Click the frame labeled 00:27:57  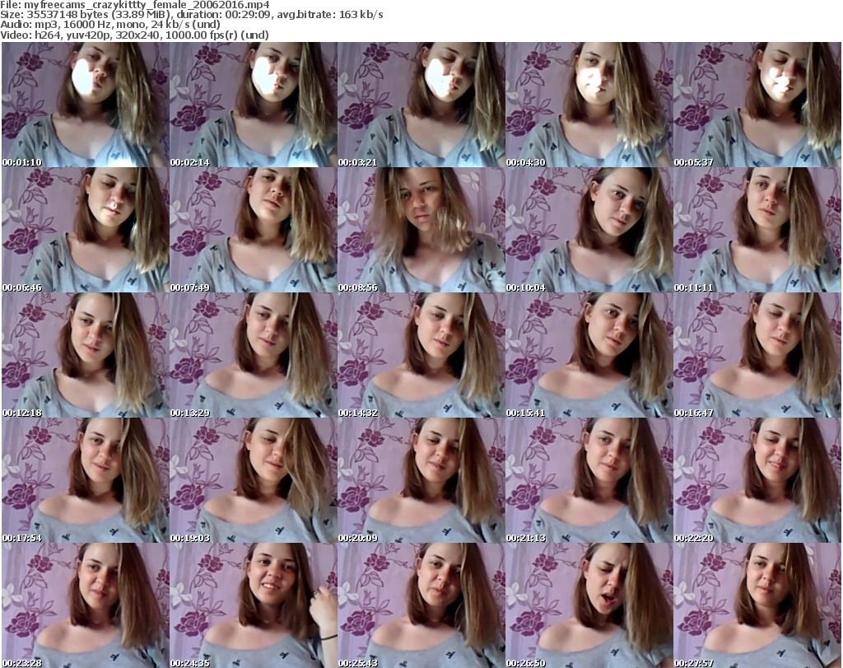(757, 605)
